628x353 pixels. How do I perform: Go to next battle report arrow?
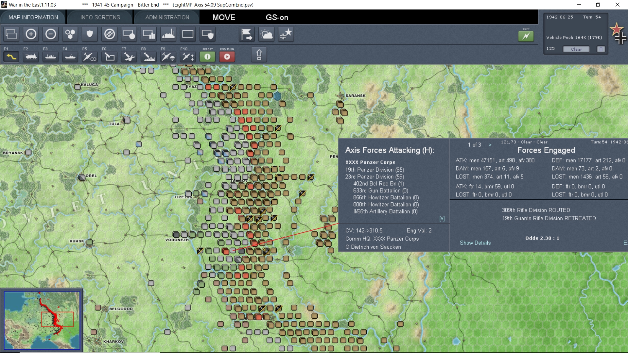490,145
